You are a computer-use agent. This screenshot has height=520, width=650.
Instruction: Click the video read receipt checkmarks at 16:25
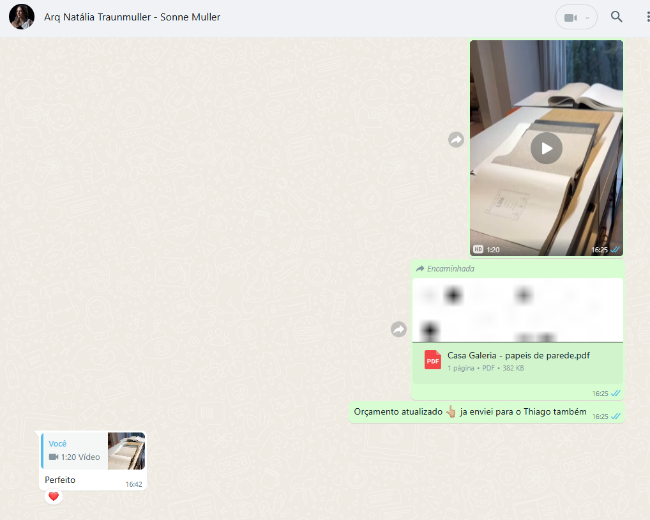click(615, 250)
